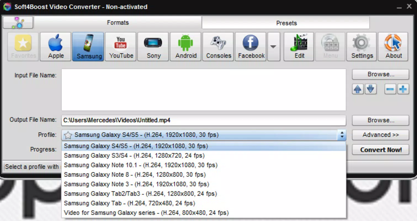Click the Output File Name field
Screen dimensions: 417x221
pos(204,120)
